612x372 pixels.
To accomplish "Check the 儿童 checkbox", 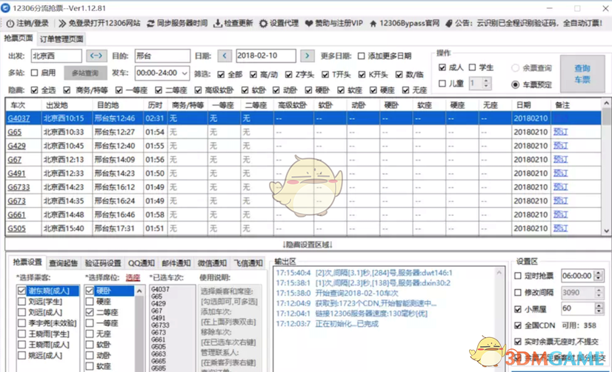I will pyautogui.click(x=442, y=84).
